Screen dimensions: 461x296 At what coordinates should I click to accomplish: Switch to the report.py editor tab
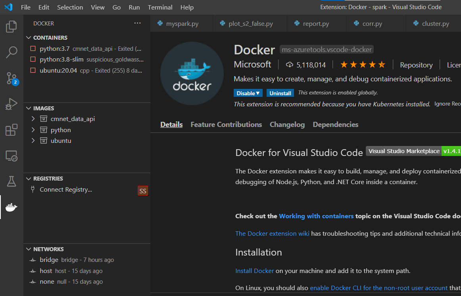316,23
